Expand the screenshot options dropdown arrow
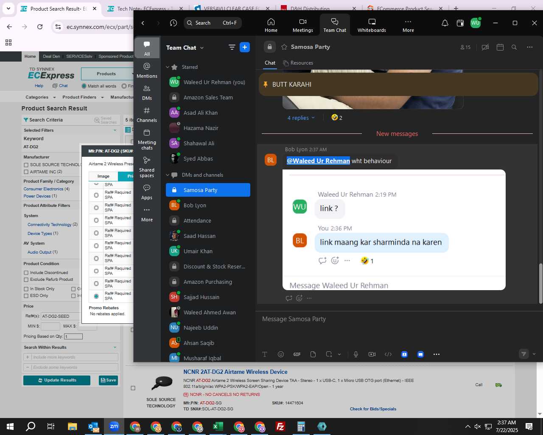Viewport: 543px width, 435px height. (x=339, y=354)
